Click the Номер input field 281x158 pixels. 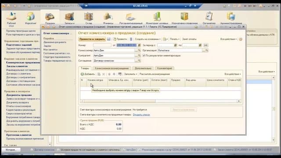point(102,45)
